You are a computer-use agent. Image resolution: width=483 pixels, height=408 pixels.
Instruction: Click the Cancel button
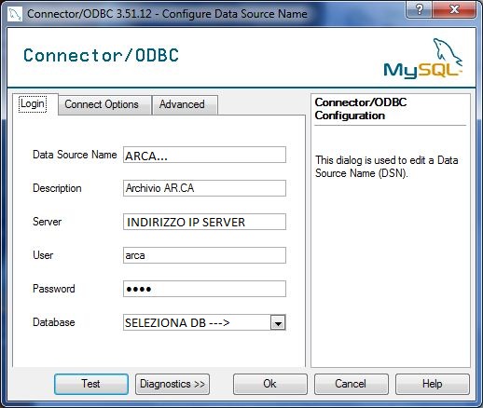point(351,384)
